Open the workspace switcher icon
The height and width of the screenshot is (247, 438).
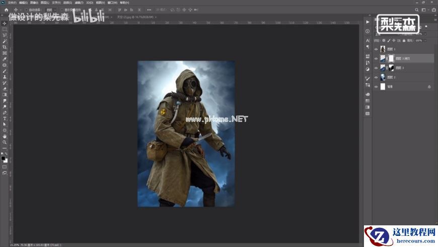pyautogui.click(x=424, y=10)
